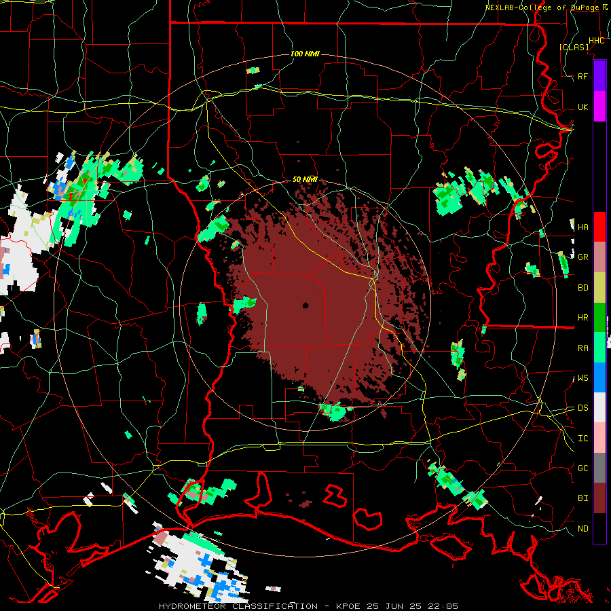This screenshot has width=611, height=611.
Task: Click the BI legend label text
Action: click(583, 498)
